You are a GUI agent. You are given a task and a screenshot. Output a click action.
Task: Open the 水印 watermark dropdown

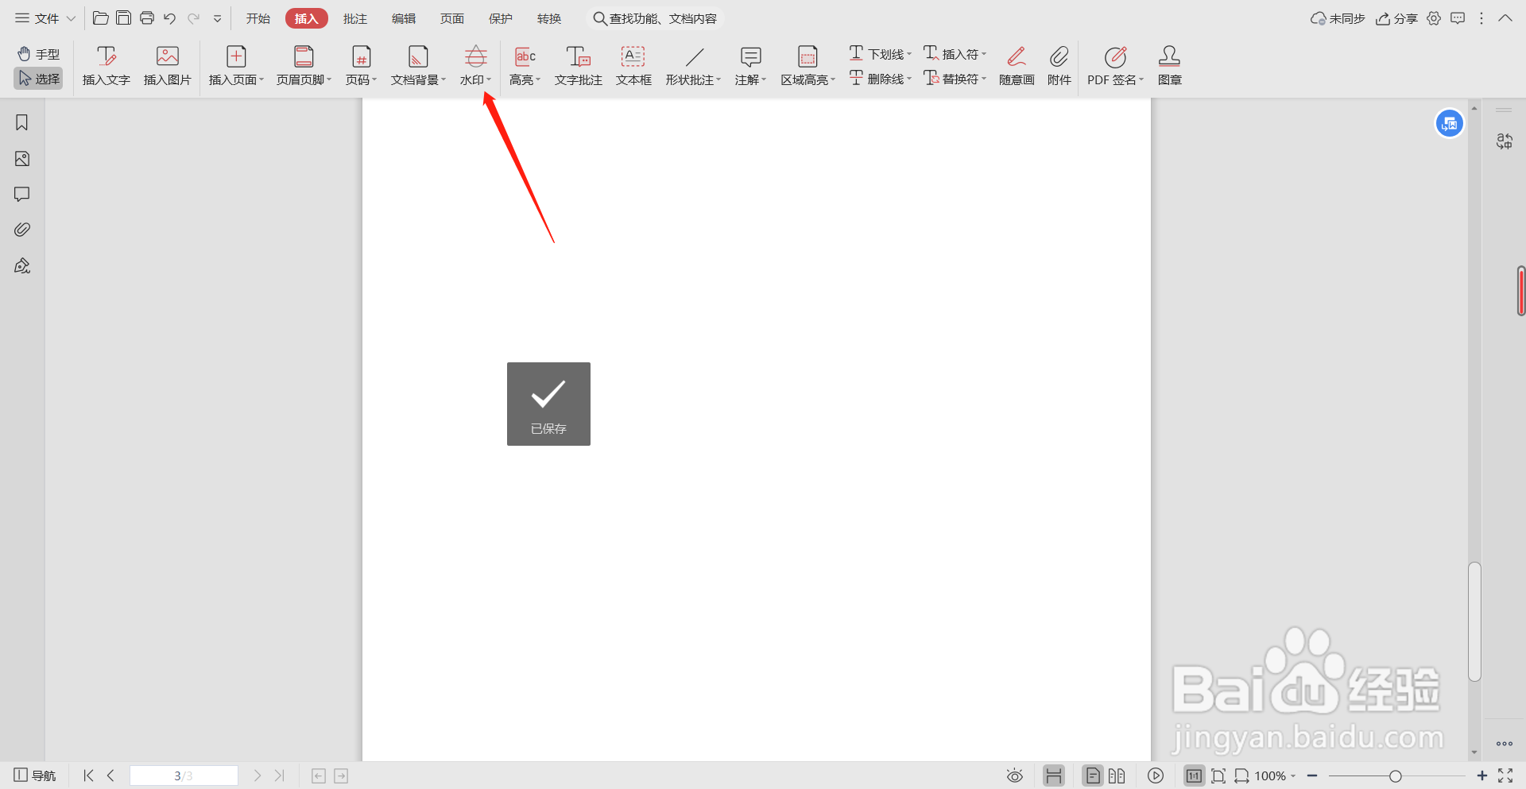click(475, 66)
